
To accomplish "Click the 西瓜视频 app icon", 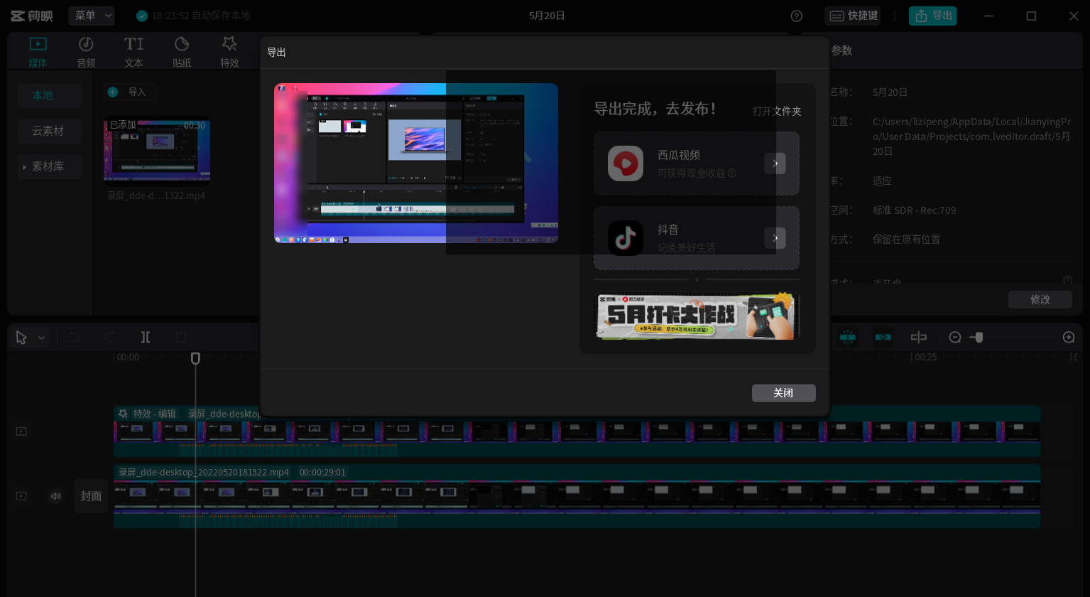I will click(x=626, y=163).
